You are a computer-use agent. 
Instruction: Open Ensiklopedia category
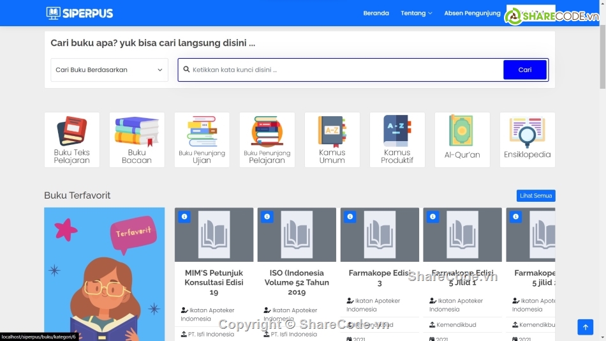click(527, 140)
